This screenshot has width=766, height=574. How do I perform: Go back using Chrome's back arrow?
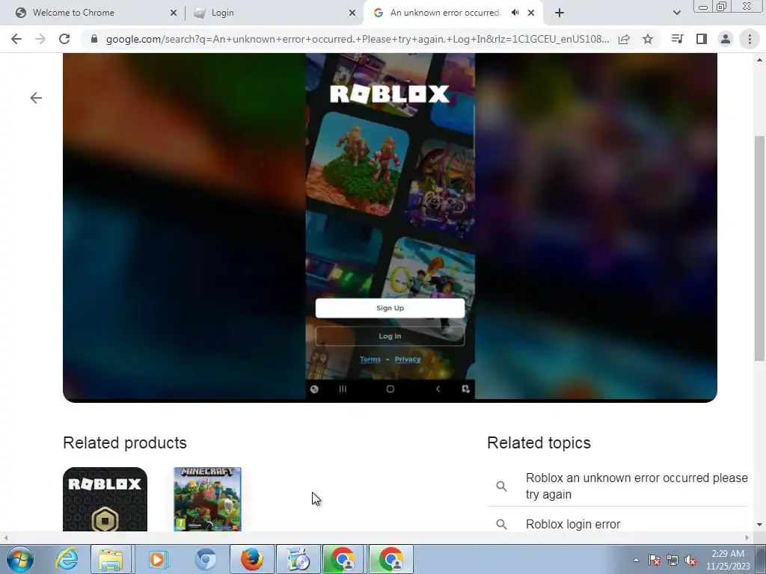[x=16, y=39]
